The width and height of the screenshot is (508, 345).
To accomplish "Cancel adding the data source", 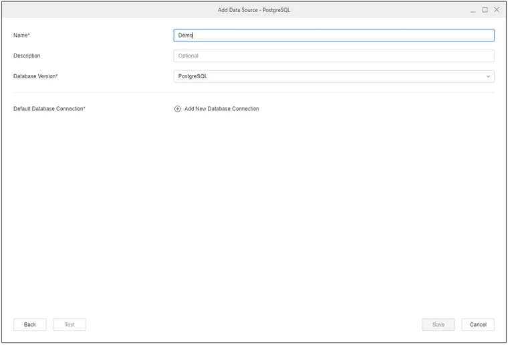I will [x=478, y=325].
